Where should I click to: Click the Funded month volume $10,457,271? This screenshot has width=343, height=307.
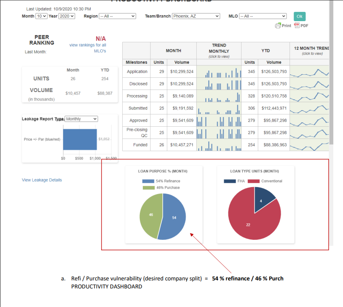(182, 145)
